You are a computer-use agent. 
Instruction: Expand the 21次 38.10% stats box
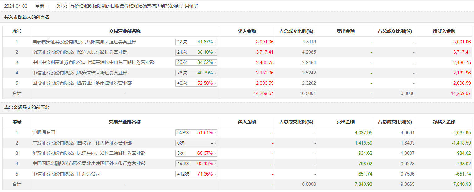click(x=196, y=52)
